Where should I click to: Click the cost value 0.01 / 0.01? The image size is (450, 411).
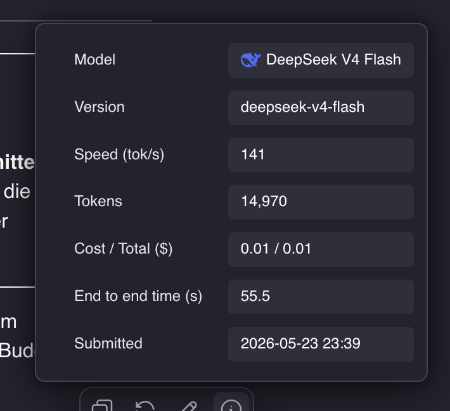[276, 248]
